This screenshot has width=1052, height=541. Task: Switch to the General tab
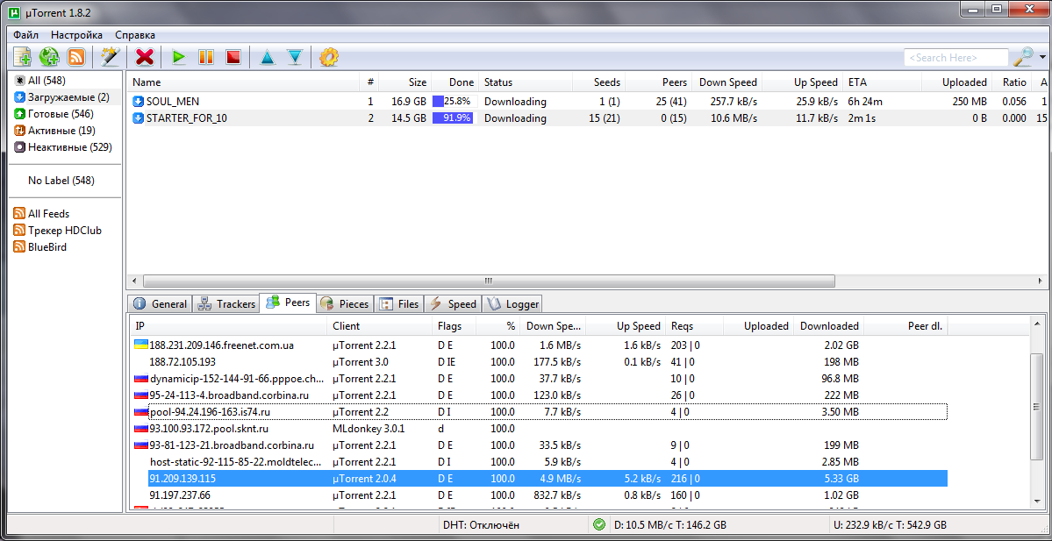pyautogui.click(x=161, y=303)
